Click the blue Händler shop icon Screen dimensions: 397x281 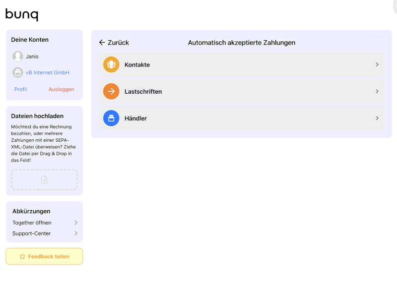pyautogui.click(x=111, y=118)
